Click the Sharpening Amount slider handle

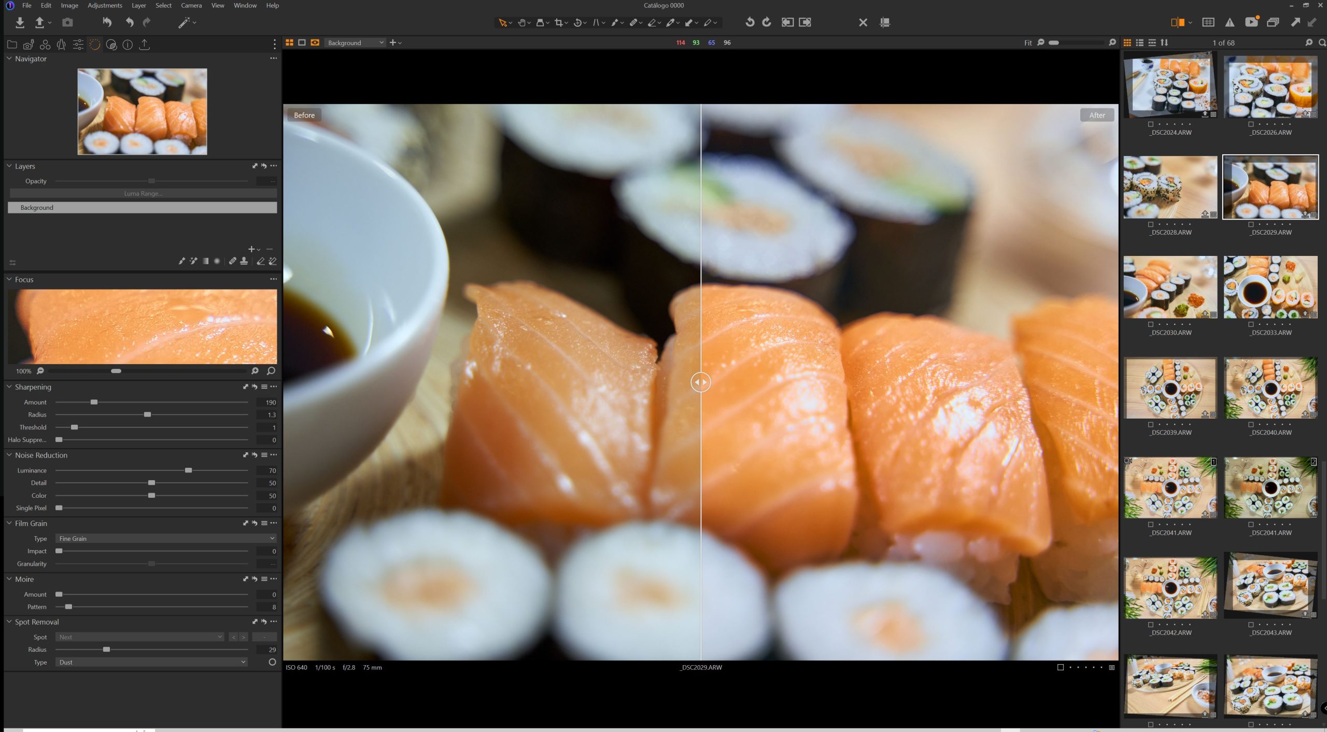click(x=94, y=402)
